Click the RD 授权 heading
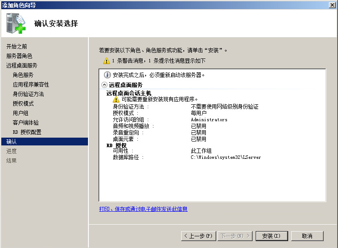 (x=117, y=145)
